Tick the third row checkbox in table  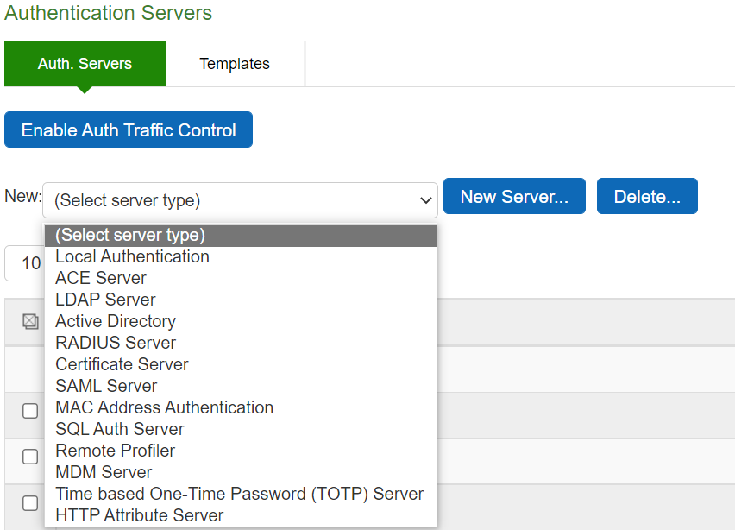click(x=30, y=503)
